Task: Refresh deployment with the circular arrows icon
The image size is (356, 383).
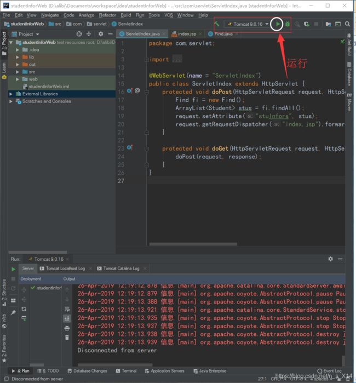Action: (x=24, y=309)
